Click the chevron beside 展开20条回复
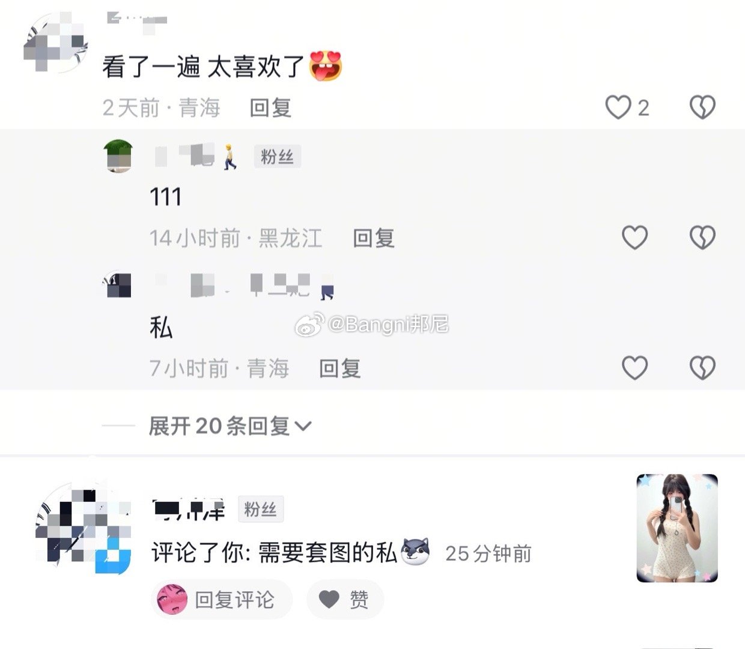 (303, 427)
